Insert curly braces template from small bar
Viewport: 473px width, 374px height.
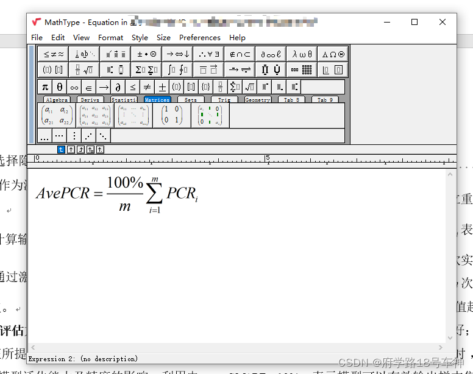206,87
